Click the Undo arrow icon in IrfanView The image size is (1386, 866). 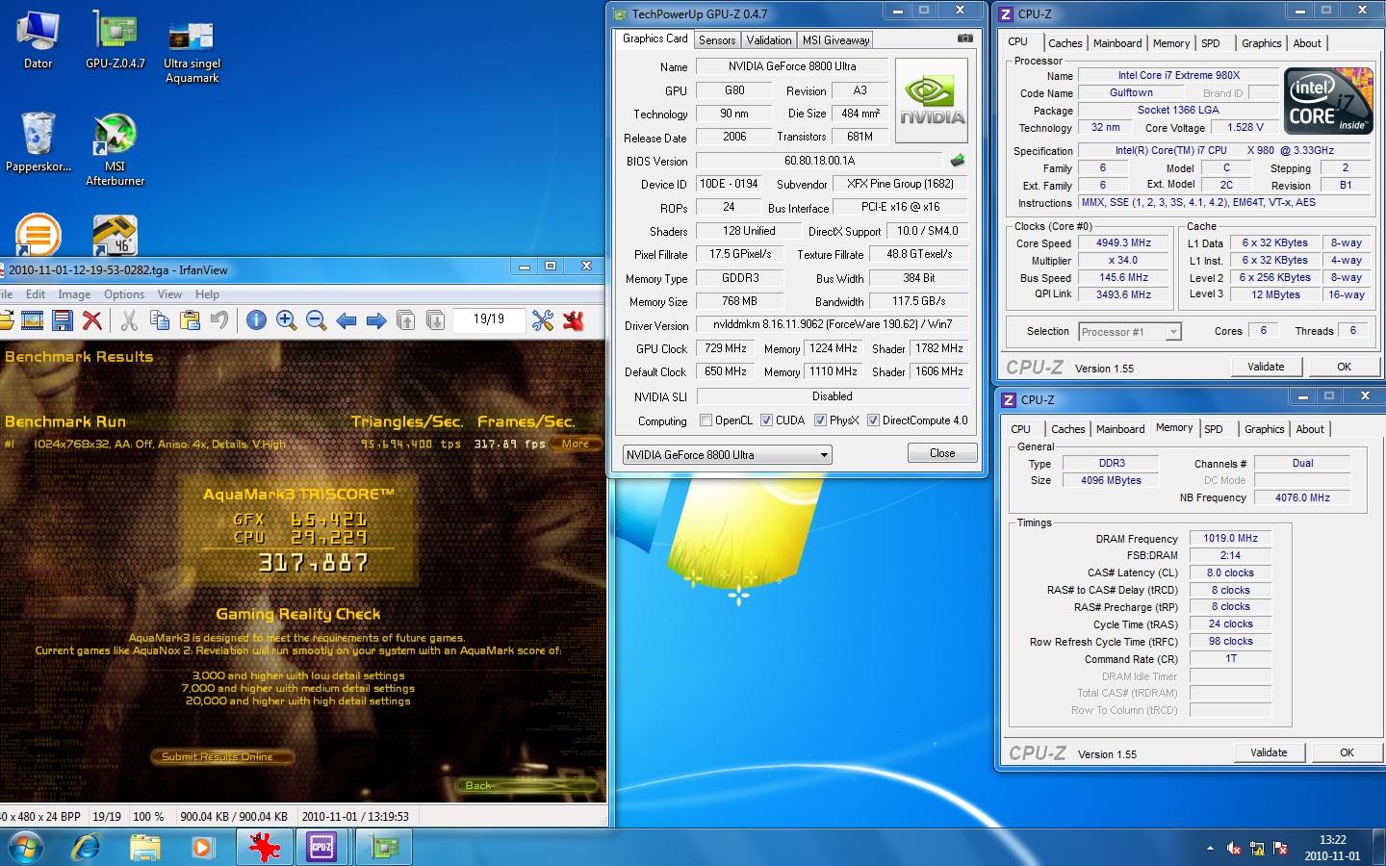(219, 320)
